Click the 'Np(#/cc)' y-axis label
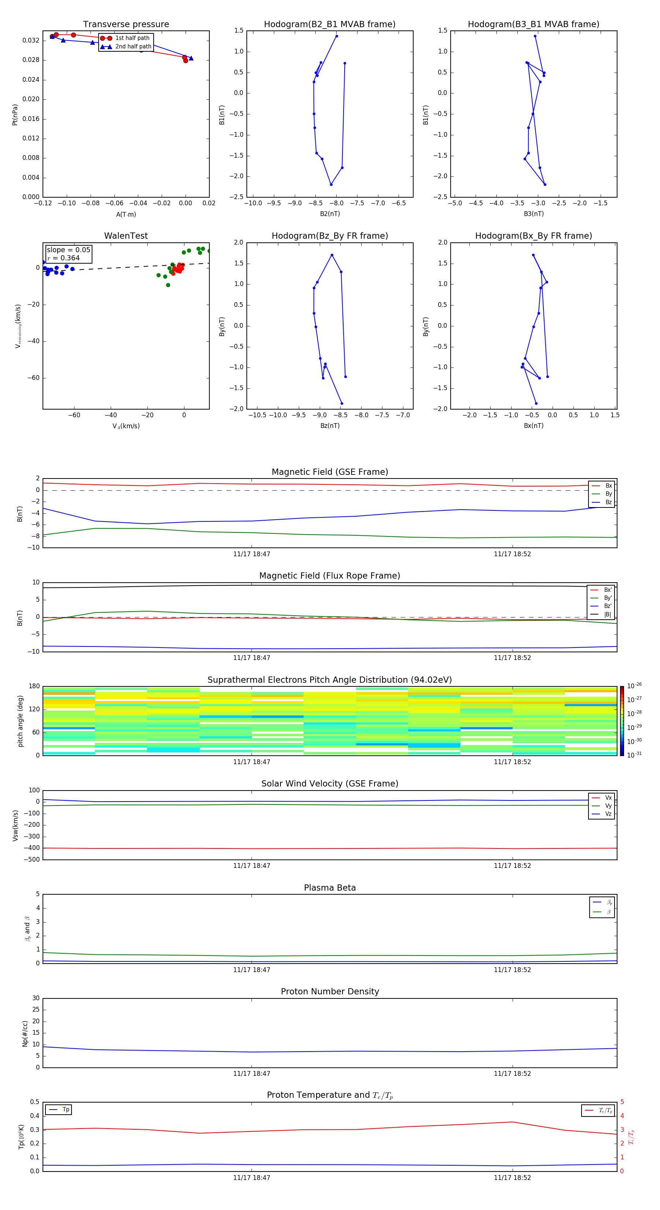660x1210 pixels. [25, 1033]
